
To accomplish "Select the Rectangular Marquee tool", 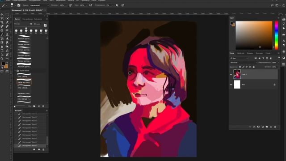I will 7,14.
